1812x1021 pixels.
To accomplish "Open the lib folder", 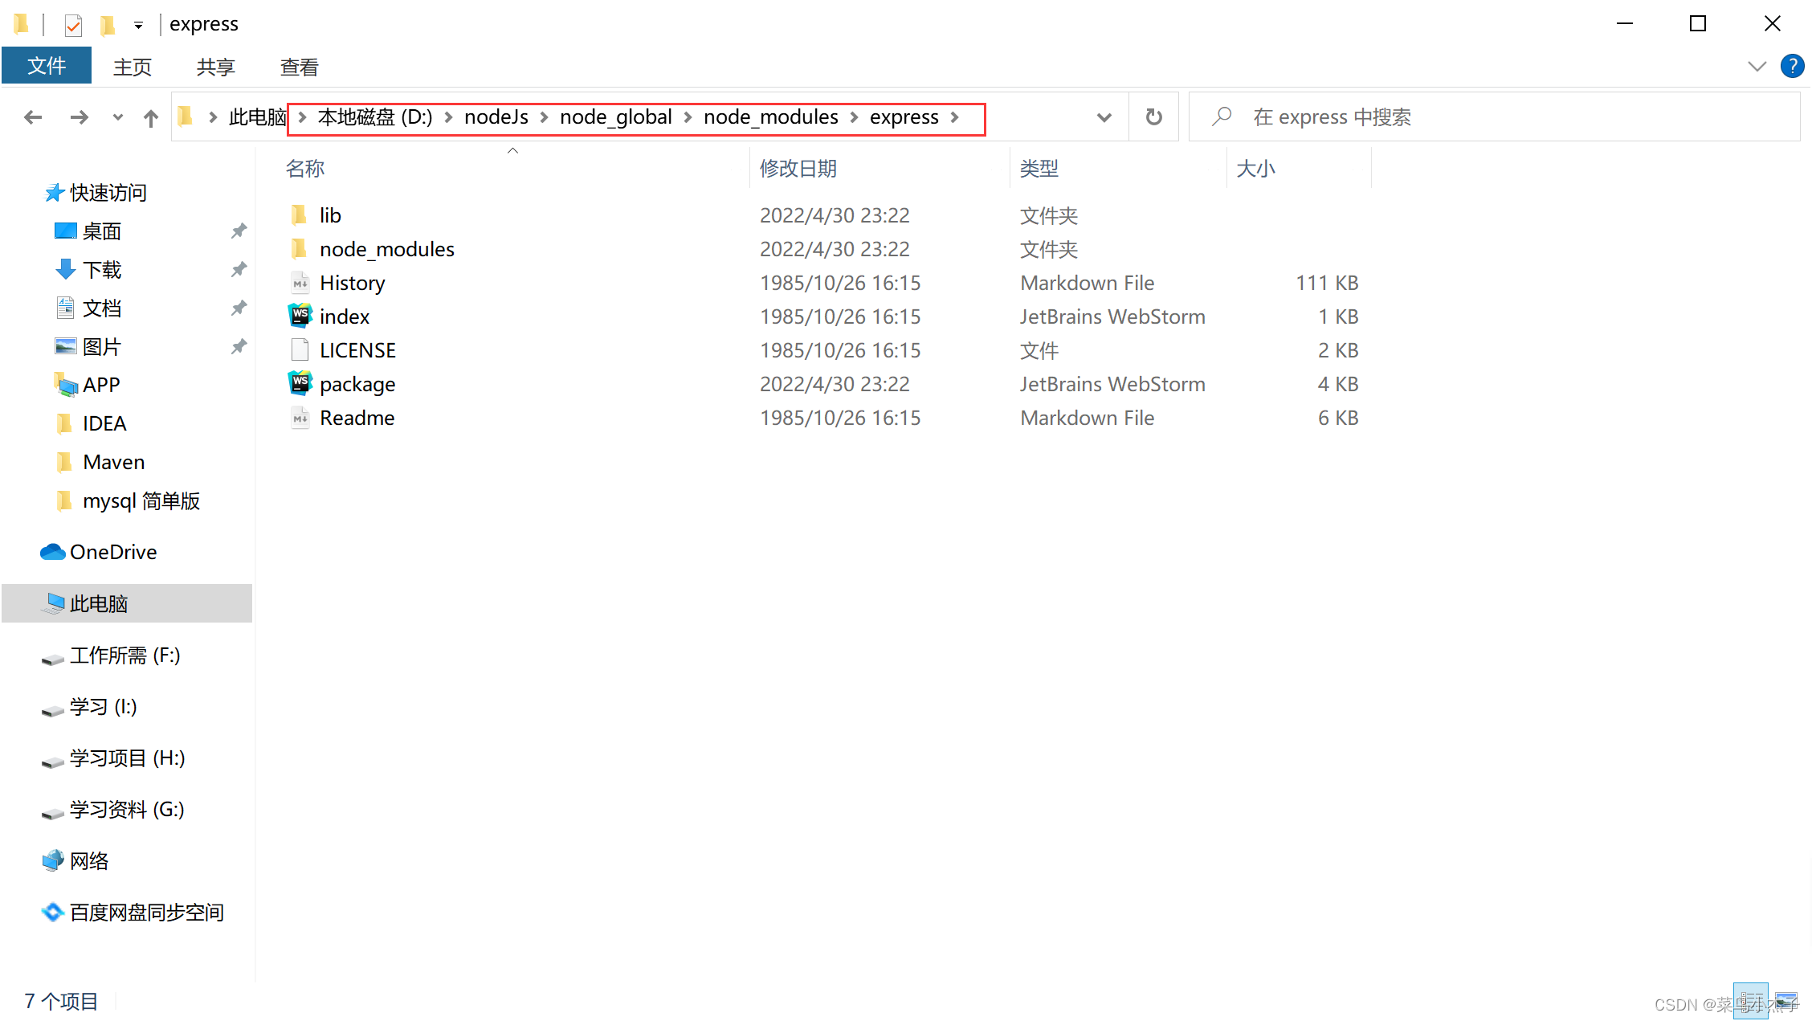I will pos(331,214).
